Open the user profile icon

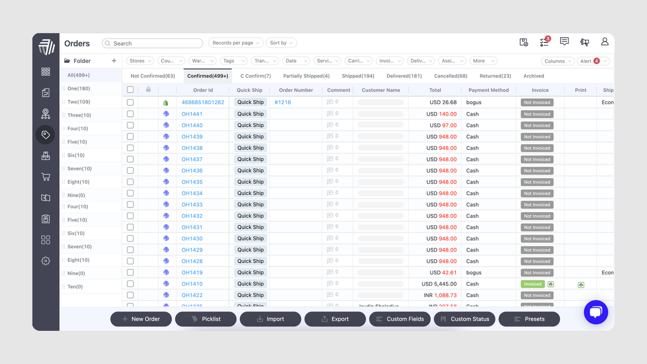[x=605, y=42]
